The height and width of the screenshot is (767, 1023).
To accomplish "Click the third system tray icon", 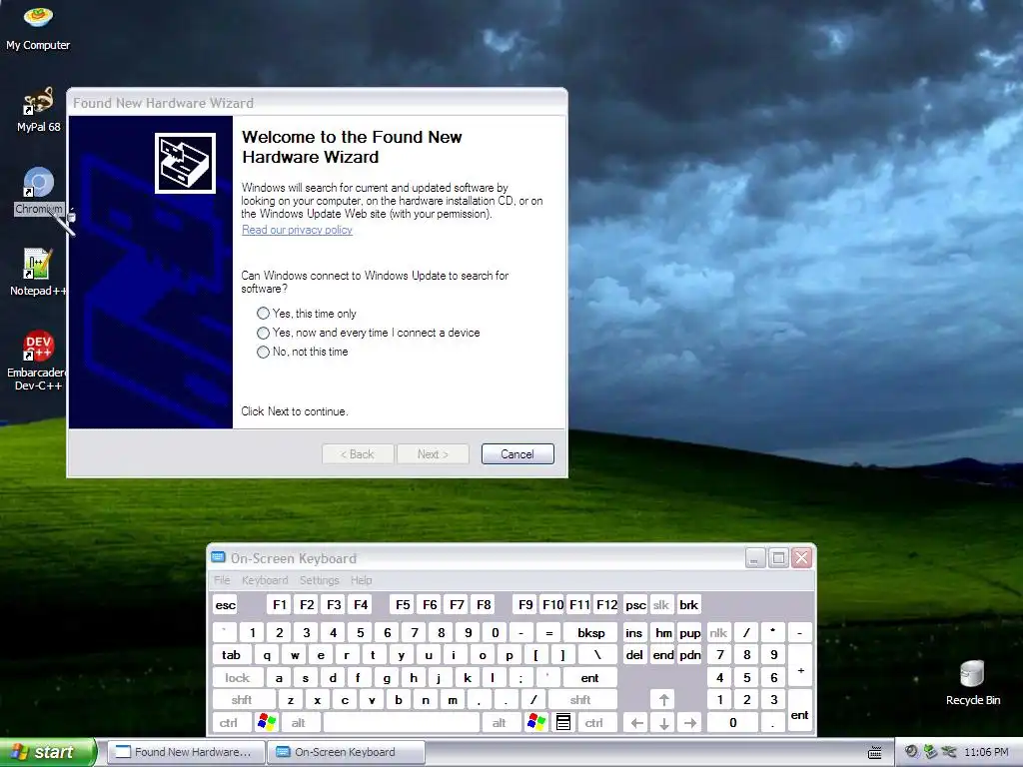I will [x=949, y=751].
